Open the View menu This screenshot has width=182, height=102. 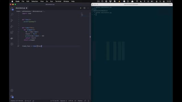[42, 1]
